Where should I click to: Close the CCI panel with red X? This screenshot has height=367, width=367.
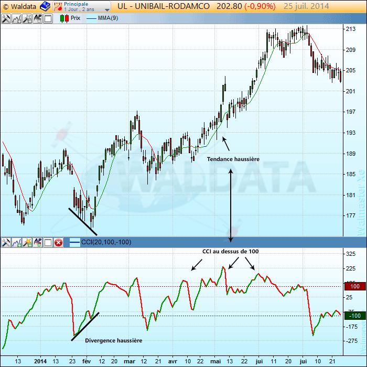click(x=59, y=242)
